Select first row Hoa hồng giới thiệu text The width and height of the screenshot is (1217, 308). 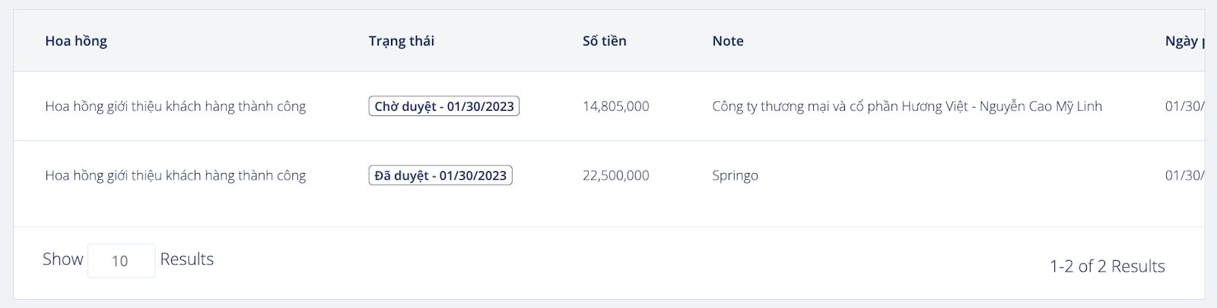[x=176, y=106]
